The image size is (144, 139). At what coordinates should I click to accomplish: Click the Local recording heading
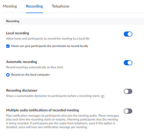coord(18,33)
